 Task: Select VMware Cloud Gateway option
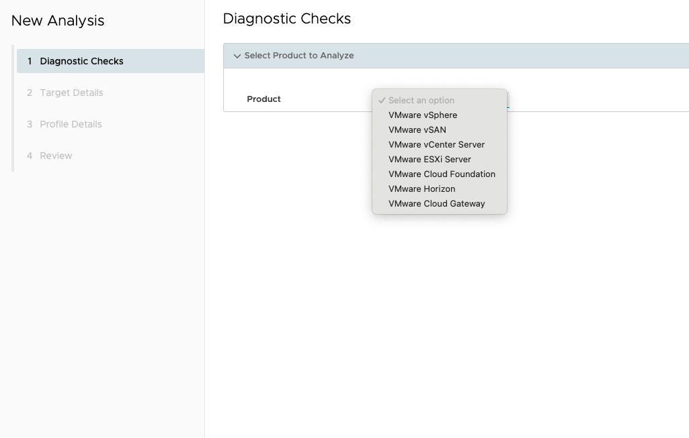(440, 203)
